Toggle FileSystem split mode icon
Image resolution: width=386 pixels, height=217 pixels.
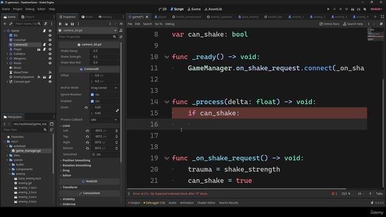51,124
